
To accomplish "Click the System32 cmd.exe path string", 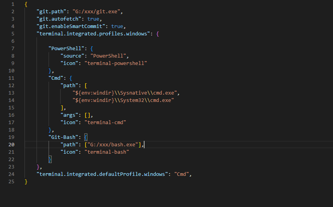I will [123, 100].
